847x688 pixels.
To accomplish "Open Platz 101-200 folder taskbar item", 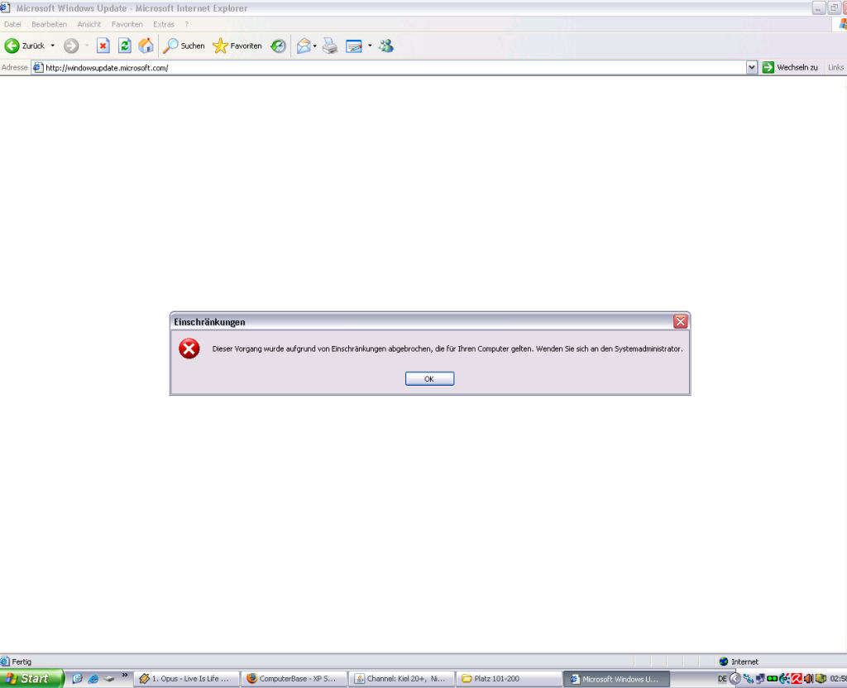I will pos(509,678).
